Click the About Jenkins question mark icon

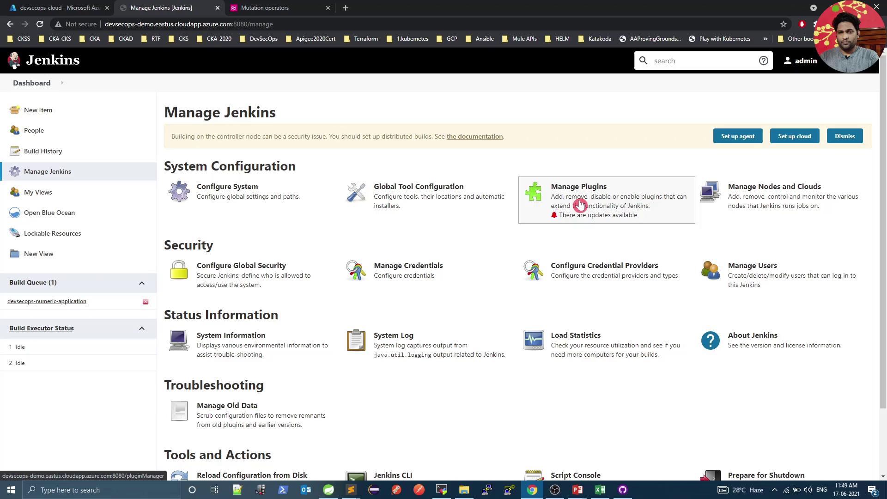point(710,341)
